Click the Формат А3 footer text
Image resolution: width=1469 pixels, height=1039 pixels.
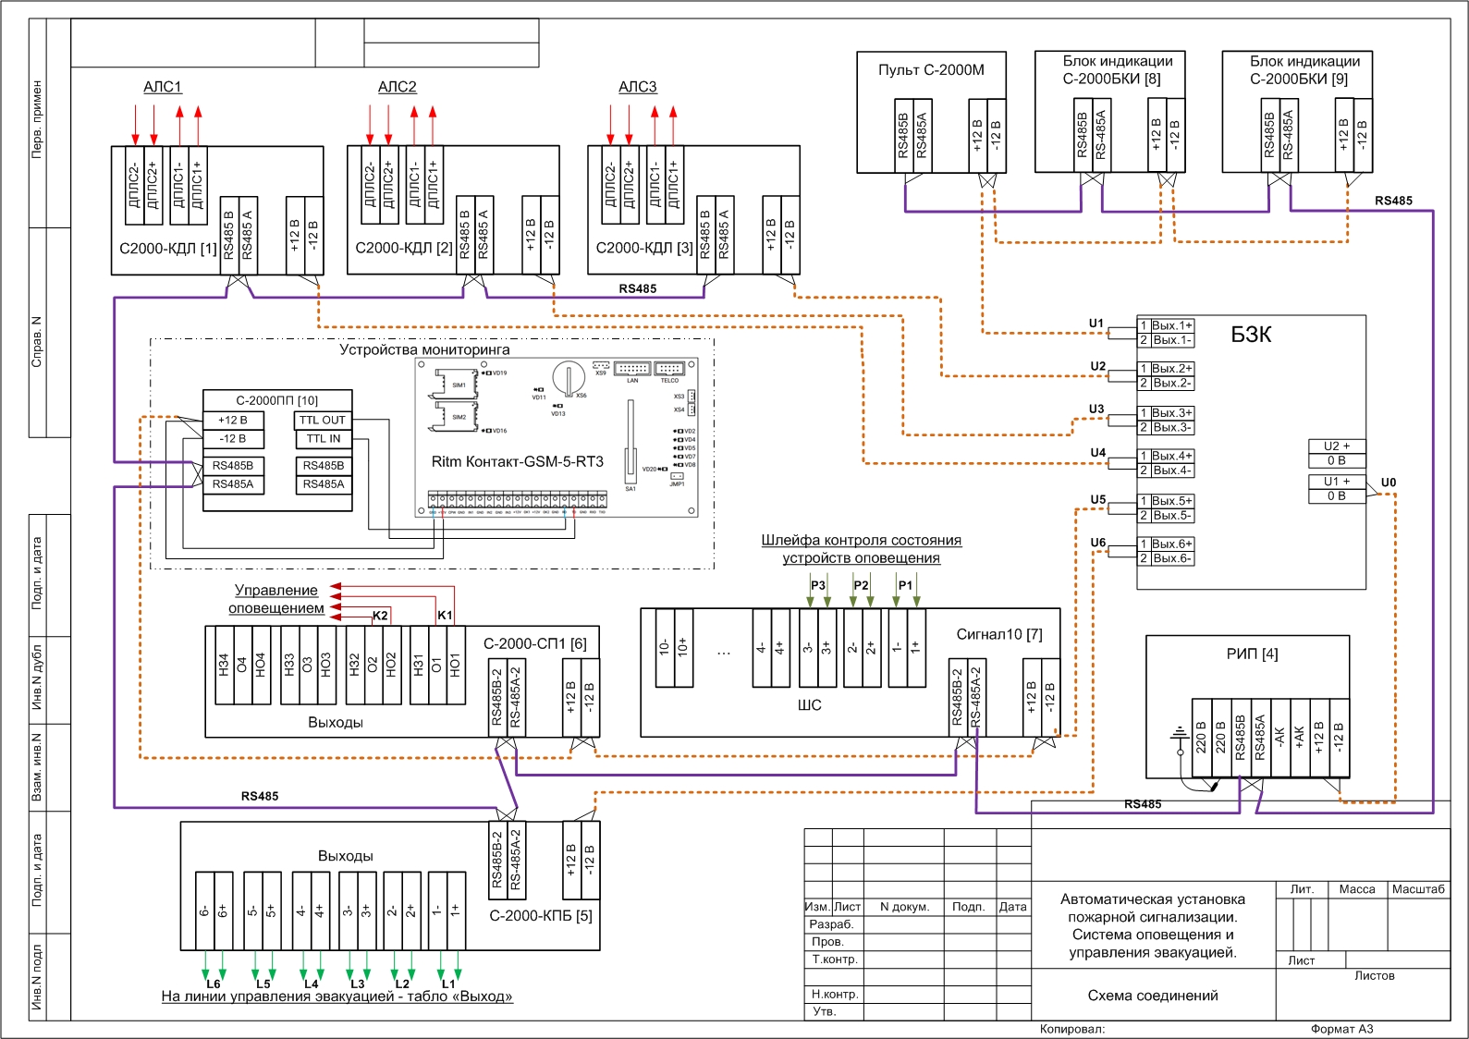[1342, 1030]
